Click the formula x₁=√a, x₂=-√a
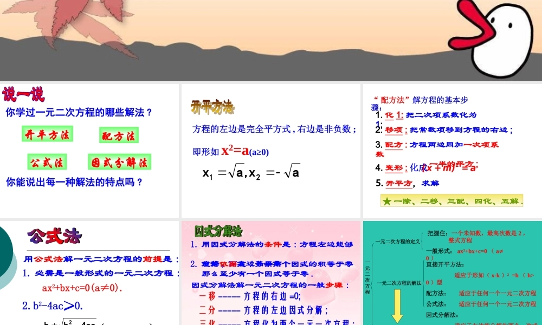Image resolution: width=542 pixels, height=325 pixels. (x=251, y=172)
